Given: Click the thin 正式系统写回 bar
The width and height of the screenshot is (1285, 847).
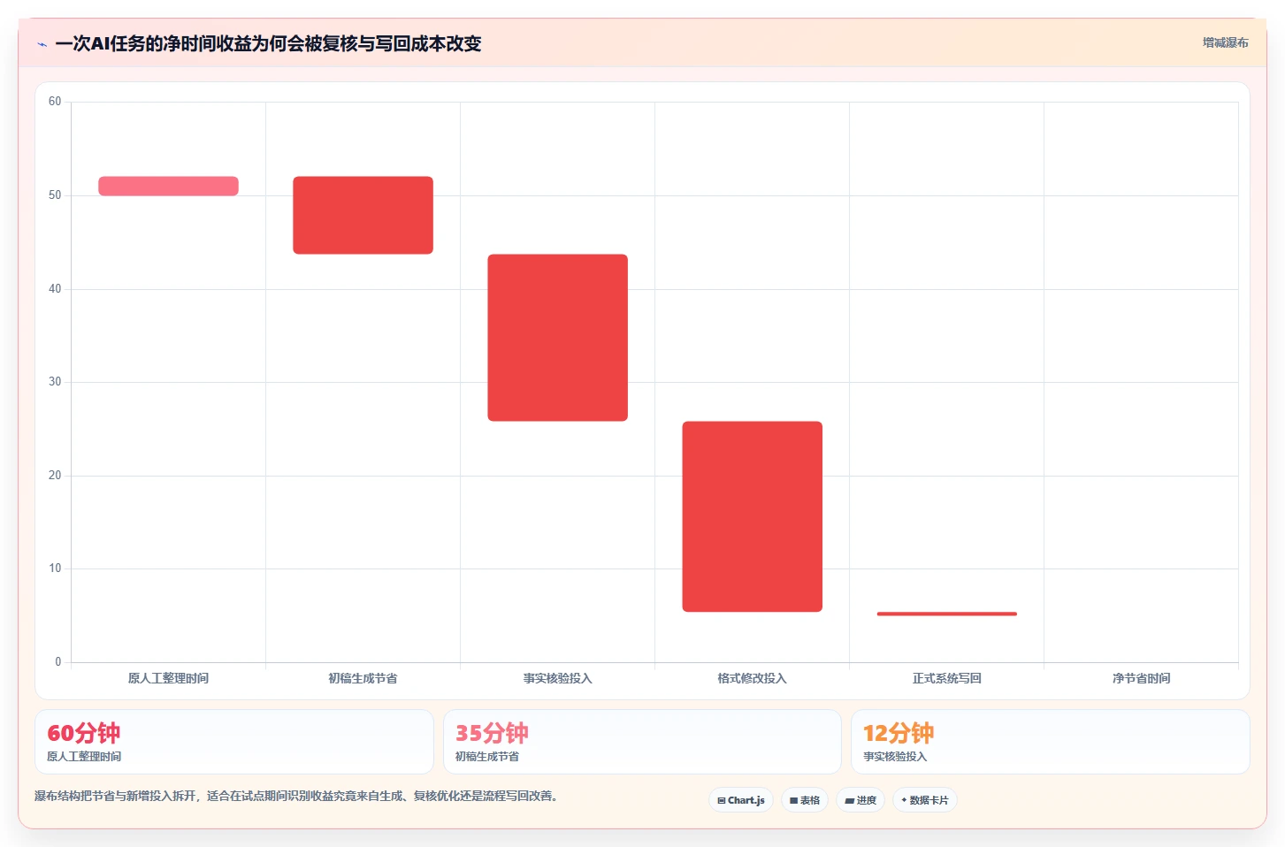Looking at the screenshot, I should coord(946,614).
